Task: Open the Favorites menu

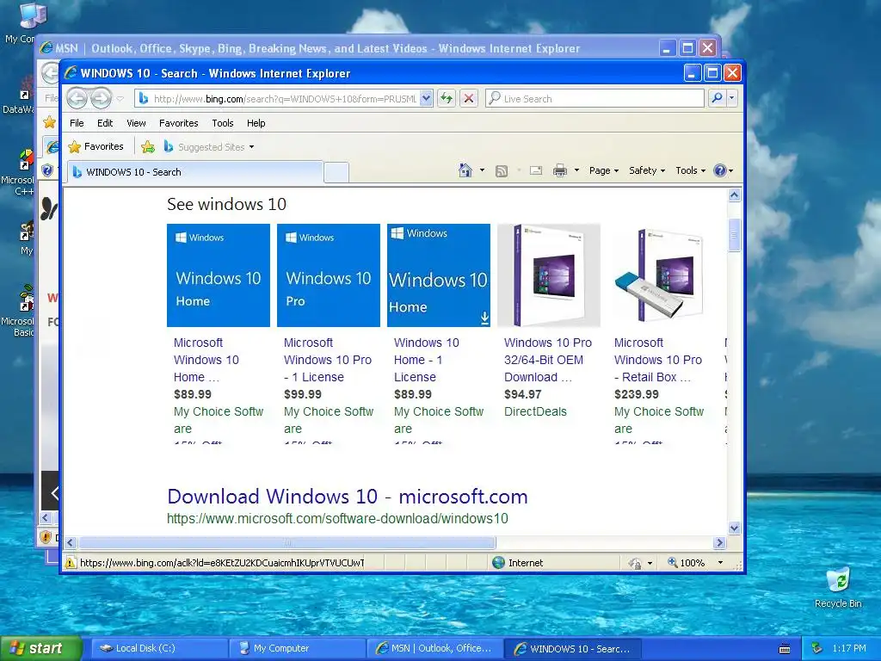Action: (179, 123)
